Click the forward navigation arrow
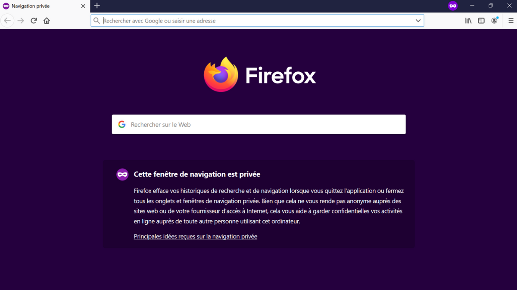This screenshot has width=517, height=290. (x=21, y=21)
